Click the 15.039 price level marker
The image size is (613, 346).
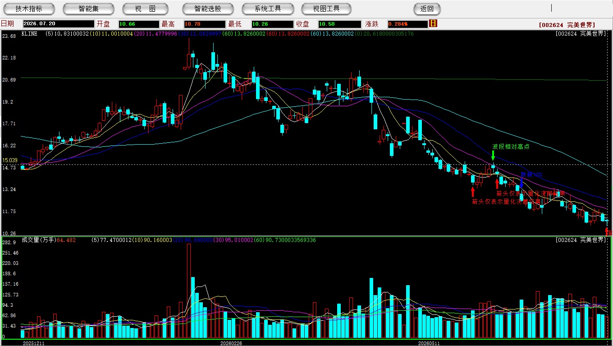pos(10,160)
